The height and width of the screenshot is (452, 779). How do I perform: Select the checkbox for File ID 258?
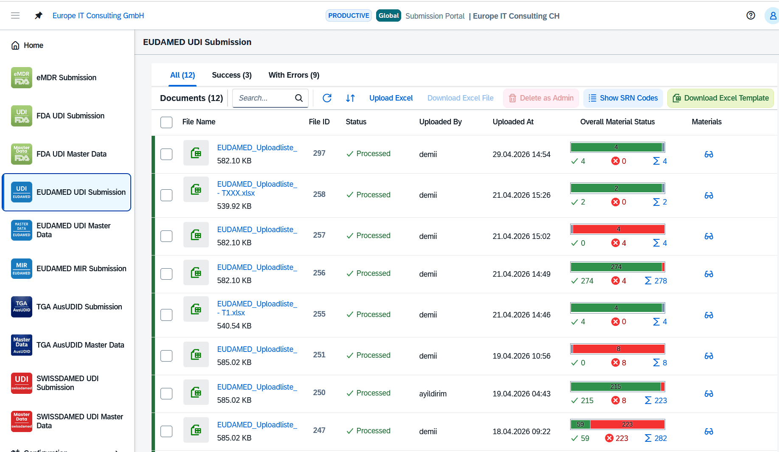click(166, 195)
